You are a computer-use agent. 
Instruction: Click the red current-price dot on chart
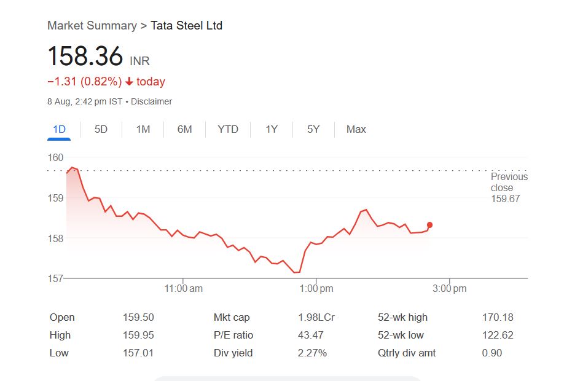pyautogui.click(x=429, y=225)
